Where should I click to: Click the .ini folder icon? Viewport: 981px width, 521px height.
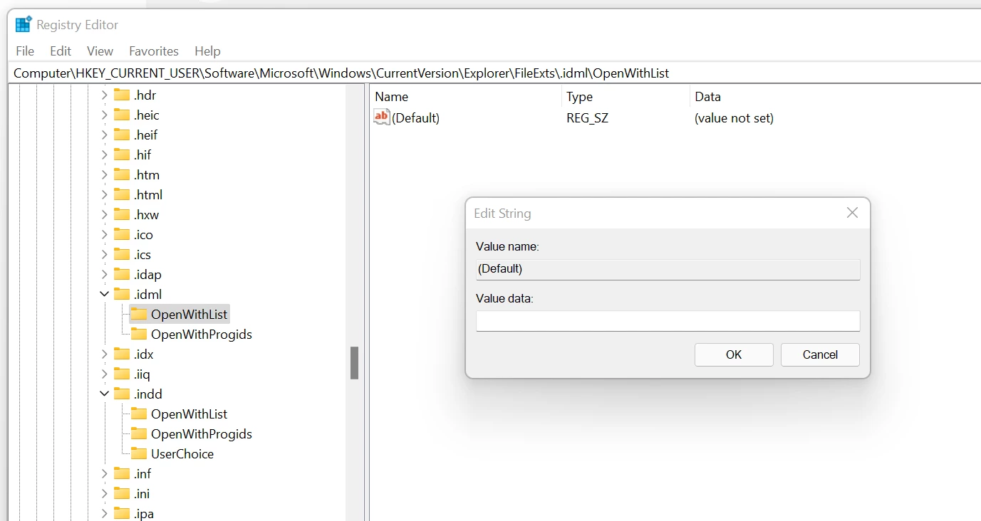coord(122,494)
